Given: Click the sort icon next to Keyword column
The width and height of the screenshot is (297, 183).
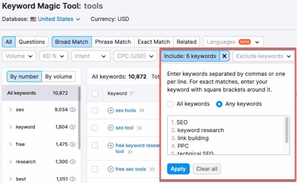Looking at the screenshot, I should 132,93.
